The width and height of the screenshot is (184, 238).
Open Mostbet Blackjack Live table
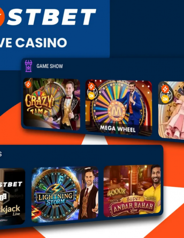click(12, 196)
